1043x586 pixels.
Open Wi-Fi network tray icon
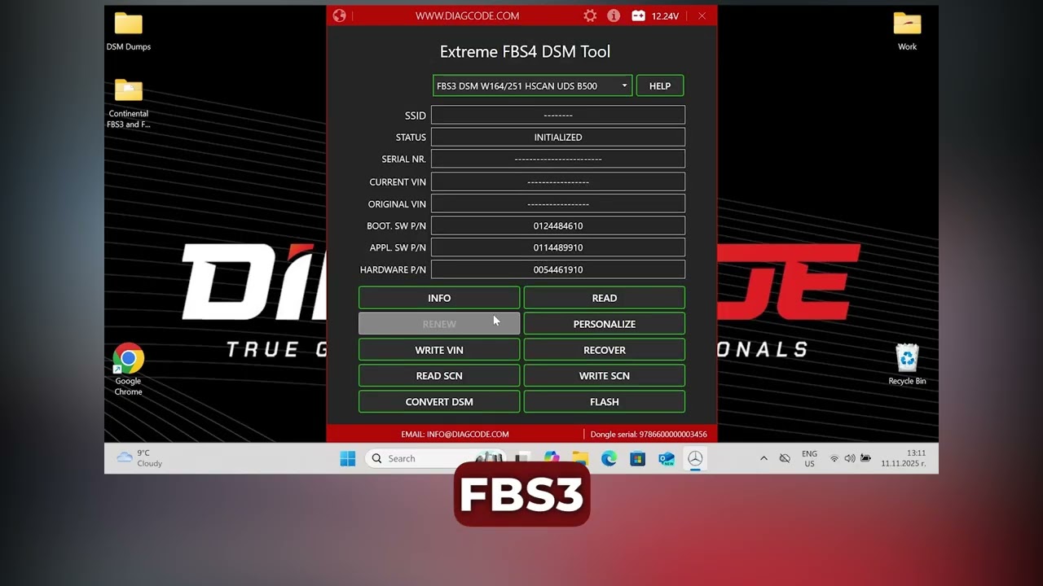click(834, 459)
